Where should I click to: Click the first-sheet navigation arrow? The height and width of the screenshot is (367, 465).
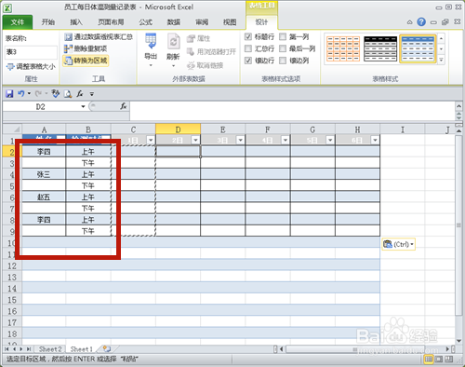[7, 349]
